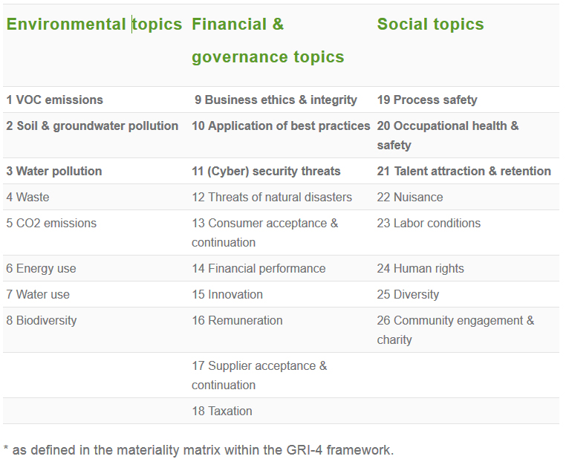This screenshot has height=462, width=566.
Task: Click the Environmental topics column heading
Action: coord(94,25)
